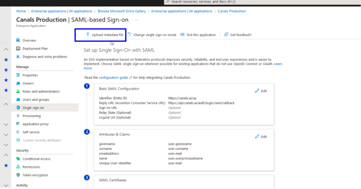Select Provisioning in the sidebar
Viewport: 361px width, 189px height.
point(31,116)
